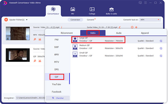Open the hamburger menu in title bar
This screenshot has width=168, height=104.
pos(145,3)
